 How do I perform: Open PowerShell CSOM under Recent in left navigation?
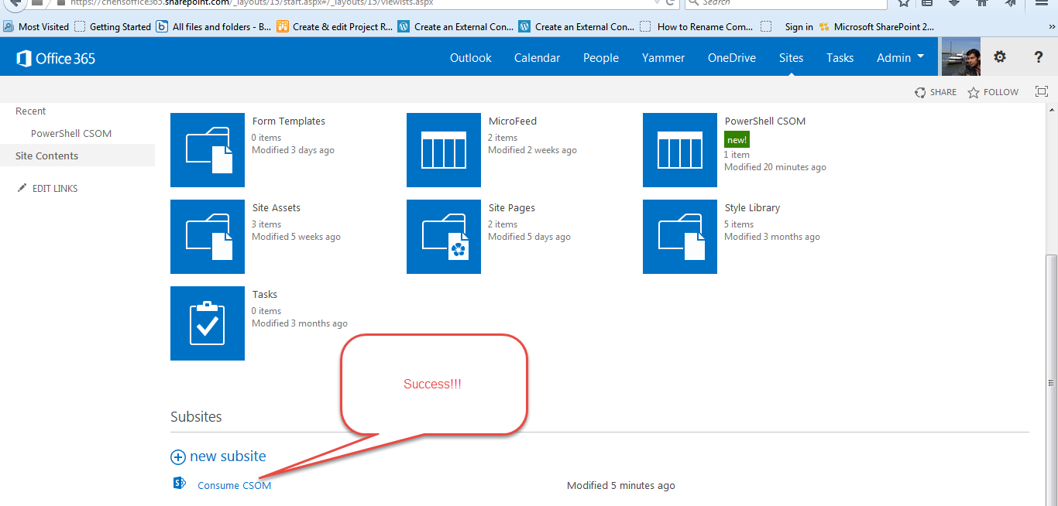(x=71, y=134)
